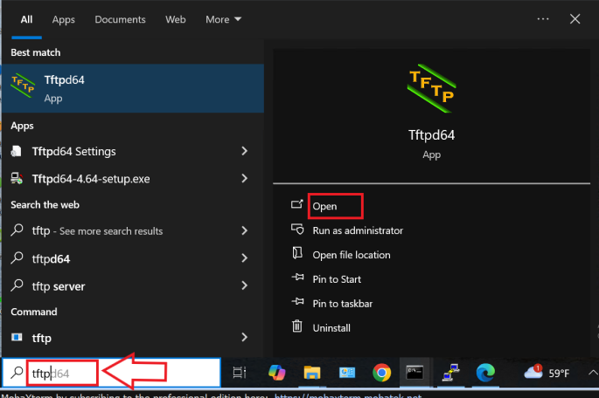Switch to the Documents search tab
599x398 pixels.
(121, 19)
